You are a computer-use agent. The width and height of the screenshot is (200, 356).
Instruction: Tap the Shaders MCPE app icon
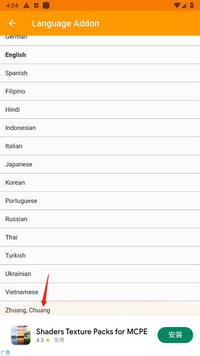21,335
